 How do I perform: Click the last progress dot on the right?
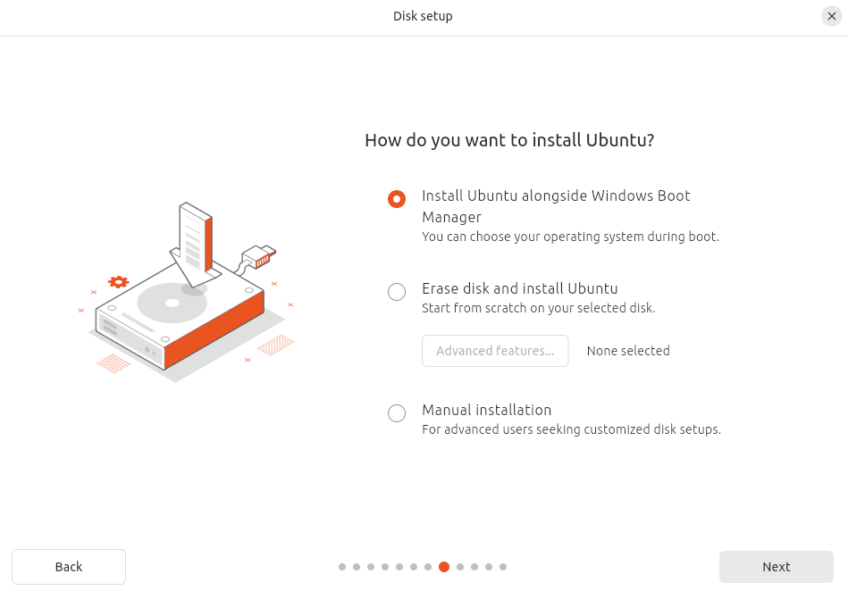503,567
